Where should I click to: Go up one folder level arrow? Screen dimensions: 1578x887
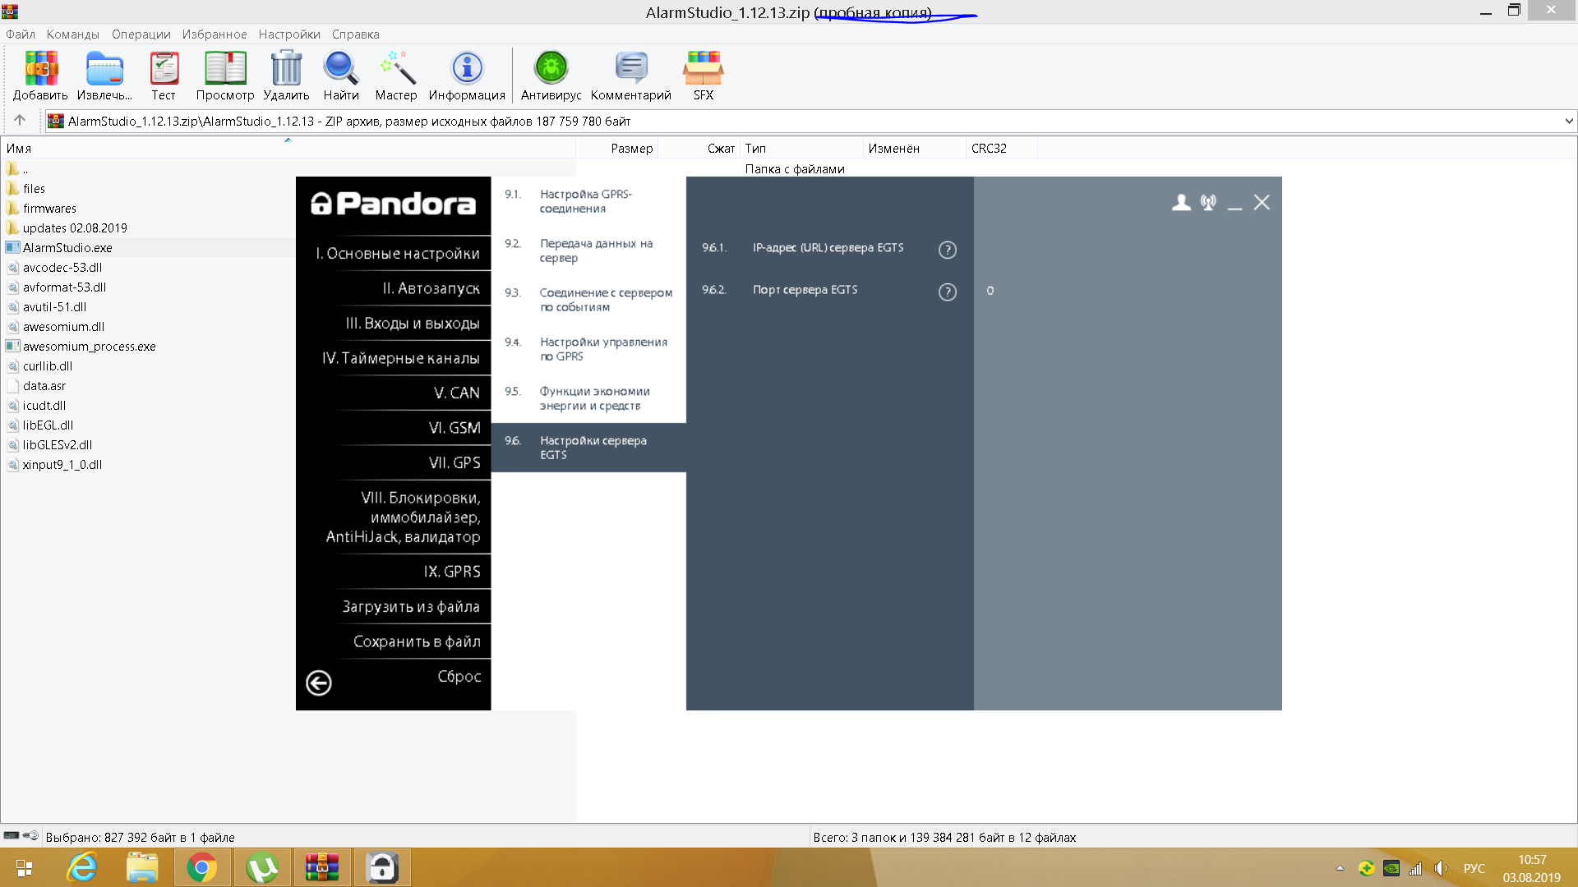coord(20,121)
